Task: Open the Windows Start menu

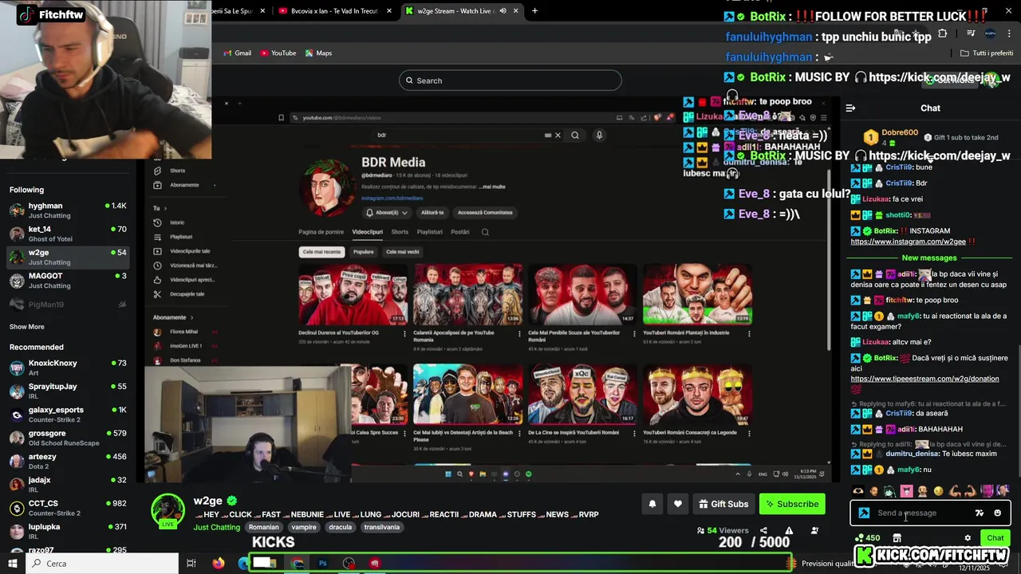Action: coord(14,564)
